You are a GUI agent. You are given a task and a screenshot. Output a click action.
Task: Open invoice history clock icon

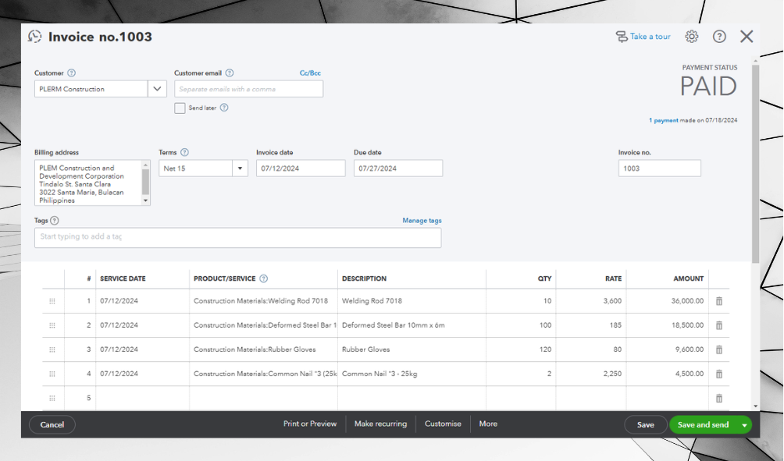coord(34,37)
